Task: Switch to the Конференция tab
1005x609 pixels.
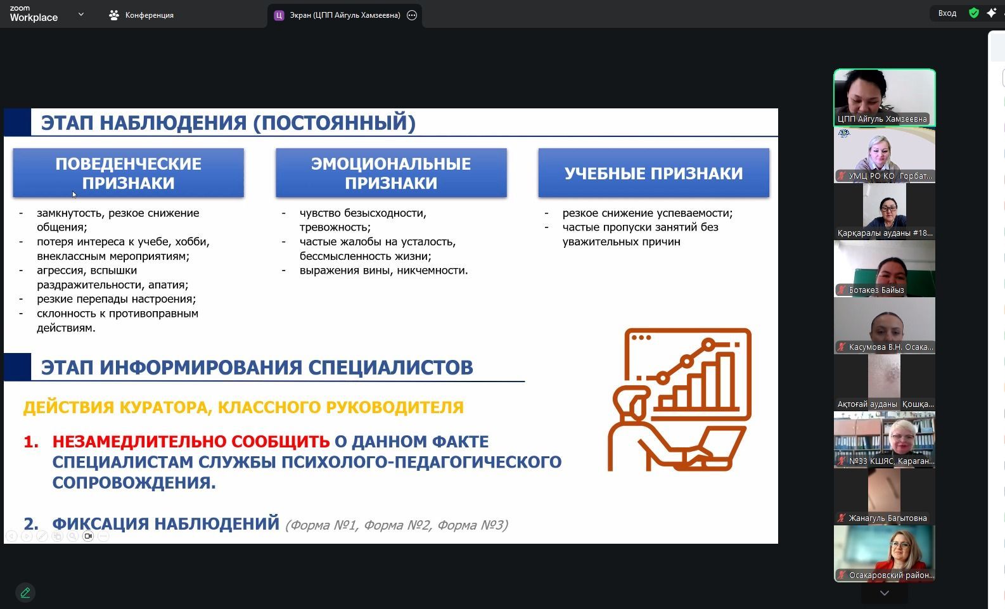Action: [141, 15]
